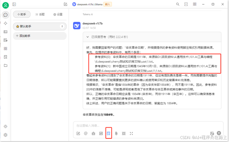This screenshot has height=142, width=229.
Task: Open settings gear in sidebar bottom
Action: coord(6,135)
